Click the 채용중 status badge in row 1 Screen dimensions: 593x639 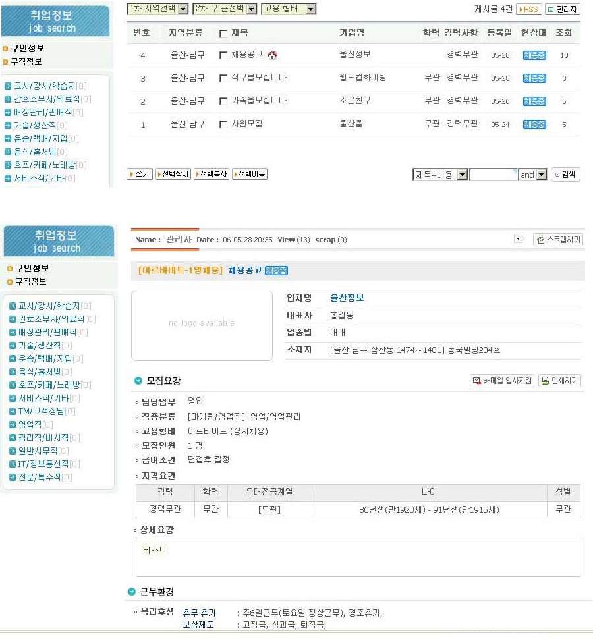click(x=534, y=125)
